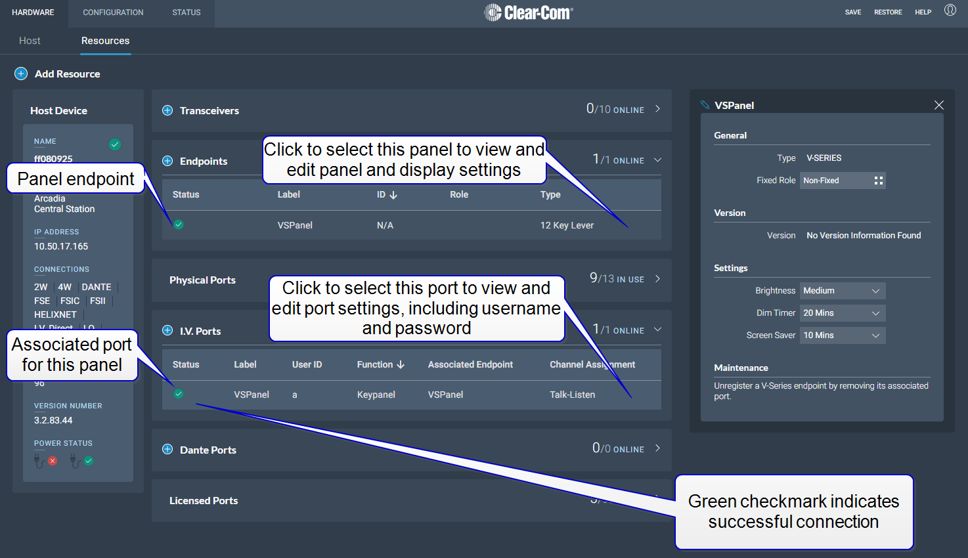The image size is (968, 558).
Task: Click the plus icon beside Transceivers
Action: tap(167, 110)
